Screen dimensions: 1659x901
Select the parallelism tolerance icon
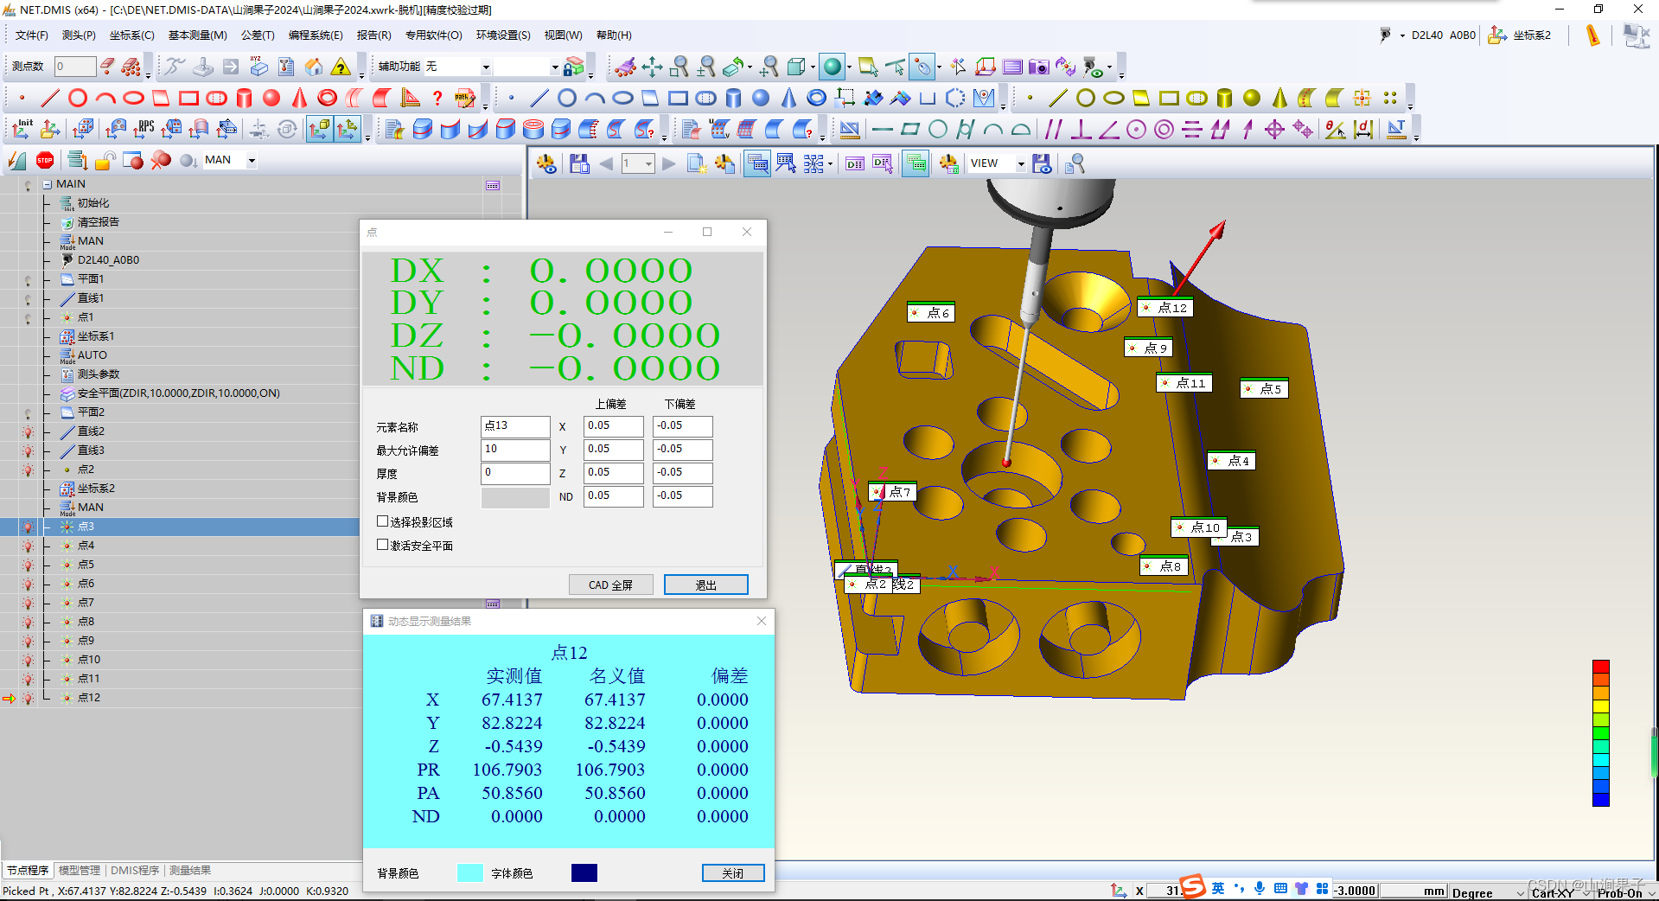1053,129
